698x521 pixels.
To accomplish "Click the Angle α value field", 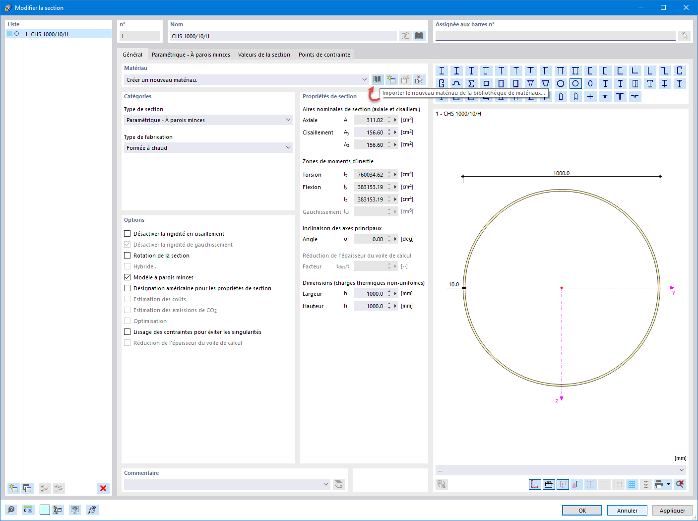I will pos(370,239).
